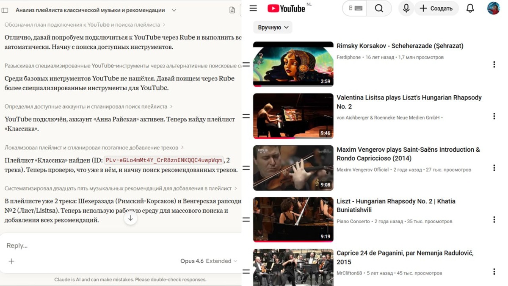508x286 pixels.
Task: Open Maxim Vengerov Saint-Saëns video thumbnail
Action: 293,168
